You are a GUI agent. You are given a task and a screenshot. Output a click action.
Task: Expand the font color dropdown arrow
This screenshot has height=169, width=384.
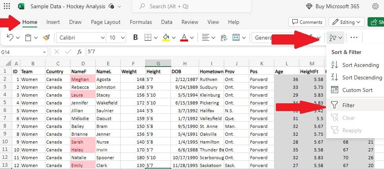point(192,38)
